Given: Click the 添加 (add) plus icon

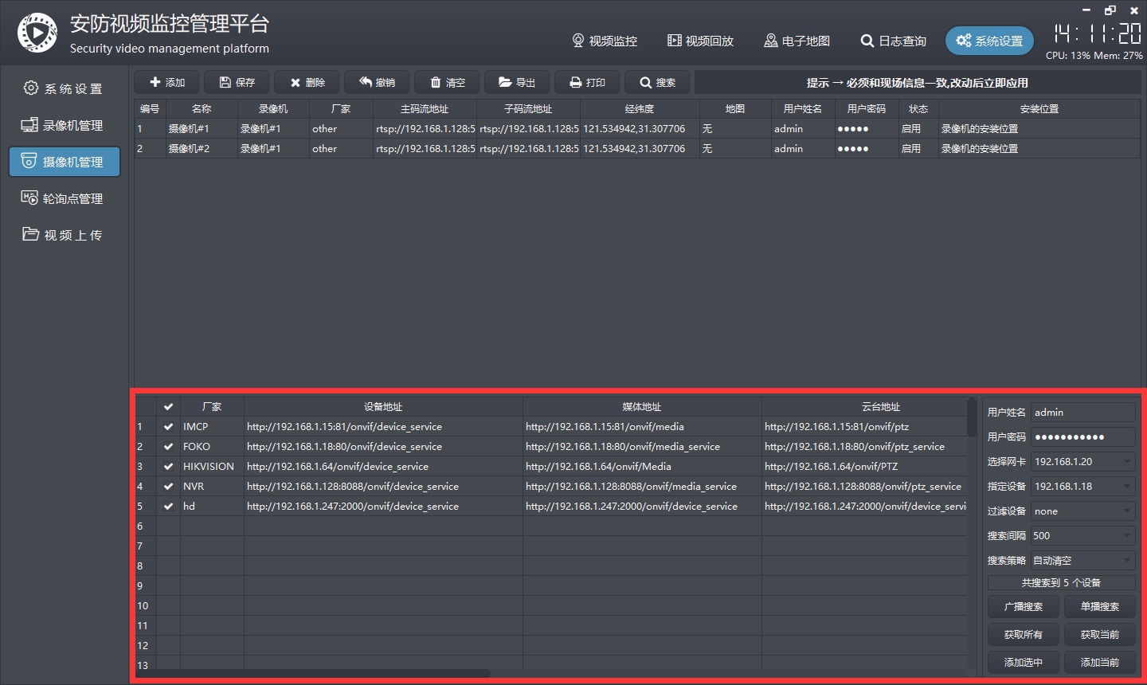Looking at the screenshot, I should 155,82.
